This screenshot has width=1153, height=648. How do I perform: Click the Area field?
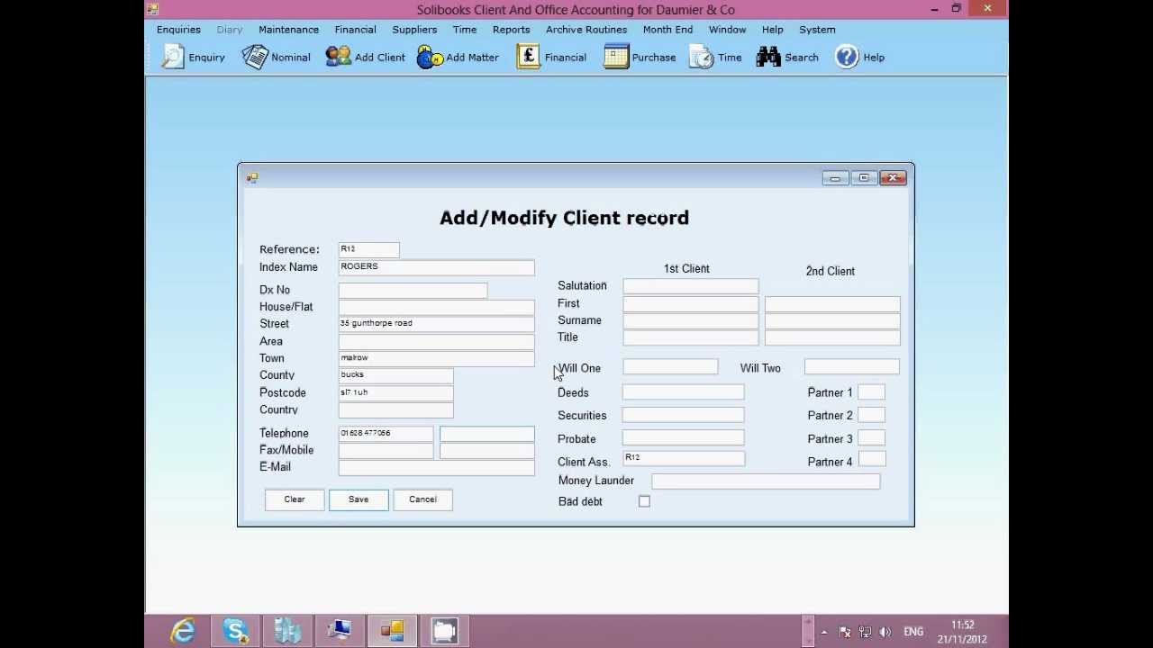[437, 341]
